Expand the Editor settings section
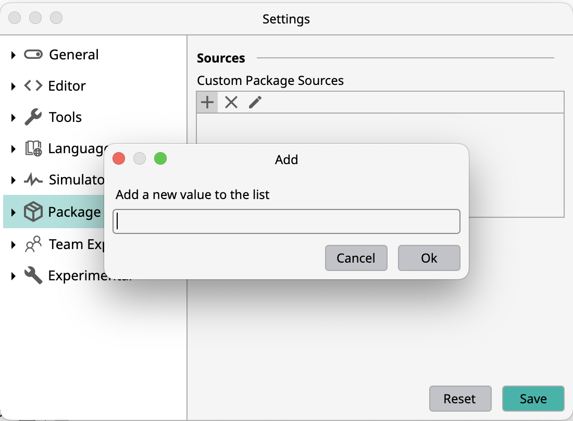 pos(13,86)
